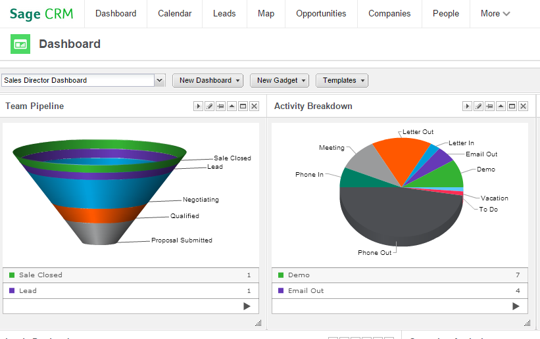Click the Phone In pie label
This screenshot has width=540, height=339.
(309, 175)
